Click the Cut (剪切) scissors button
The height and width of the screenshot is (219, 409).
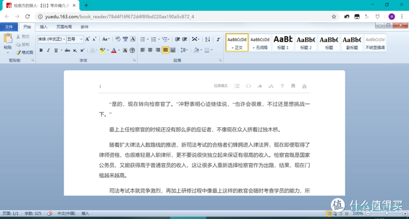(x=23, y=37)
